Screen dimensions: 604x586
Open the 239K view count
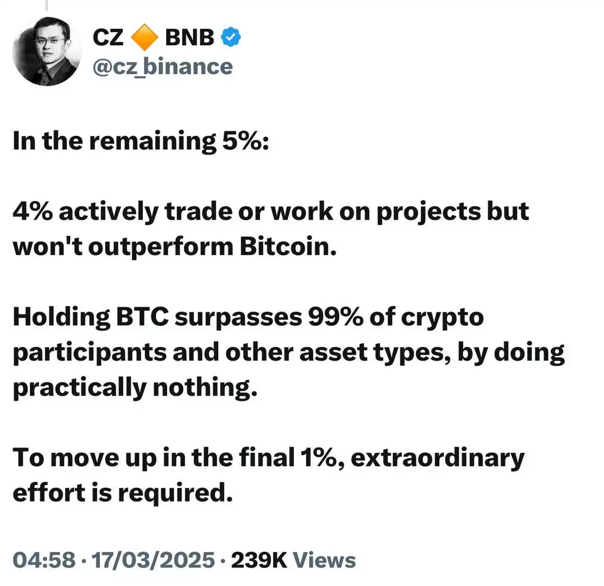click(x=259, y=560)
